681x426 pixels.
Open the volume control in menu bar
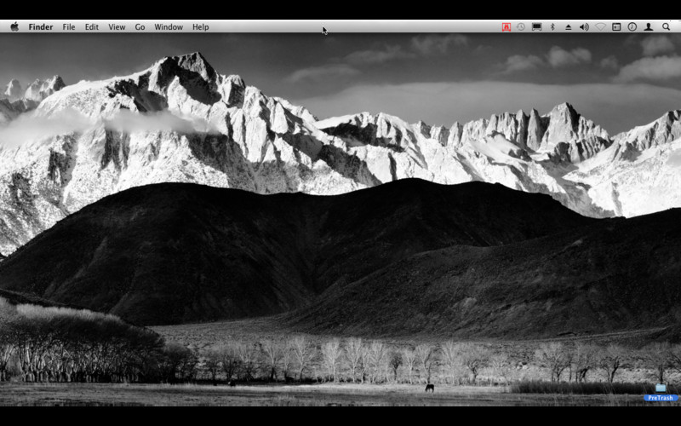tap(584, 27)
